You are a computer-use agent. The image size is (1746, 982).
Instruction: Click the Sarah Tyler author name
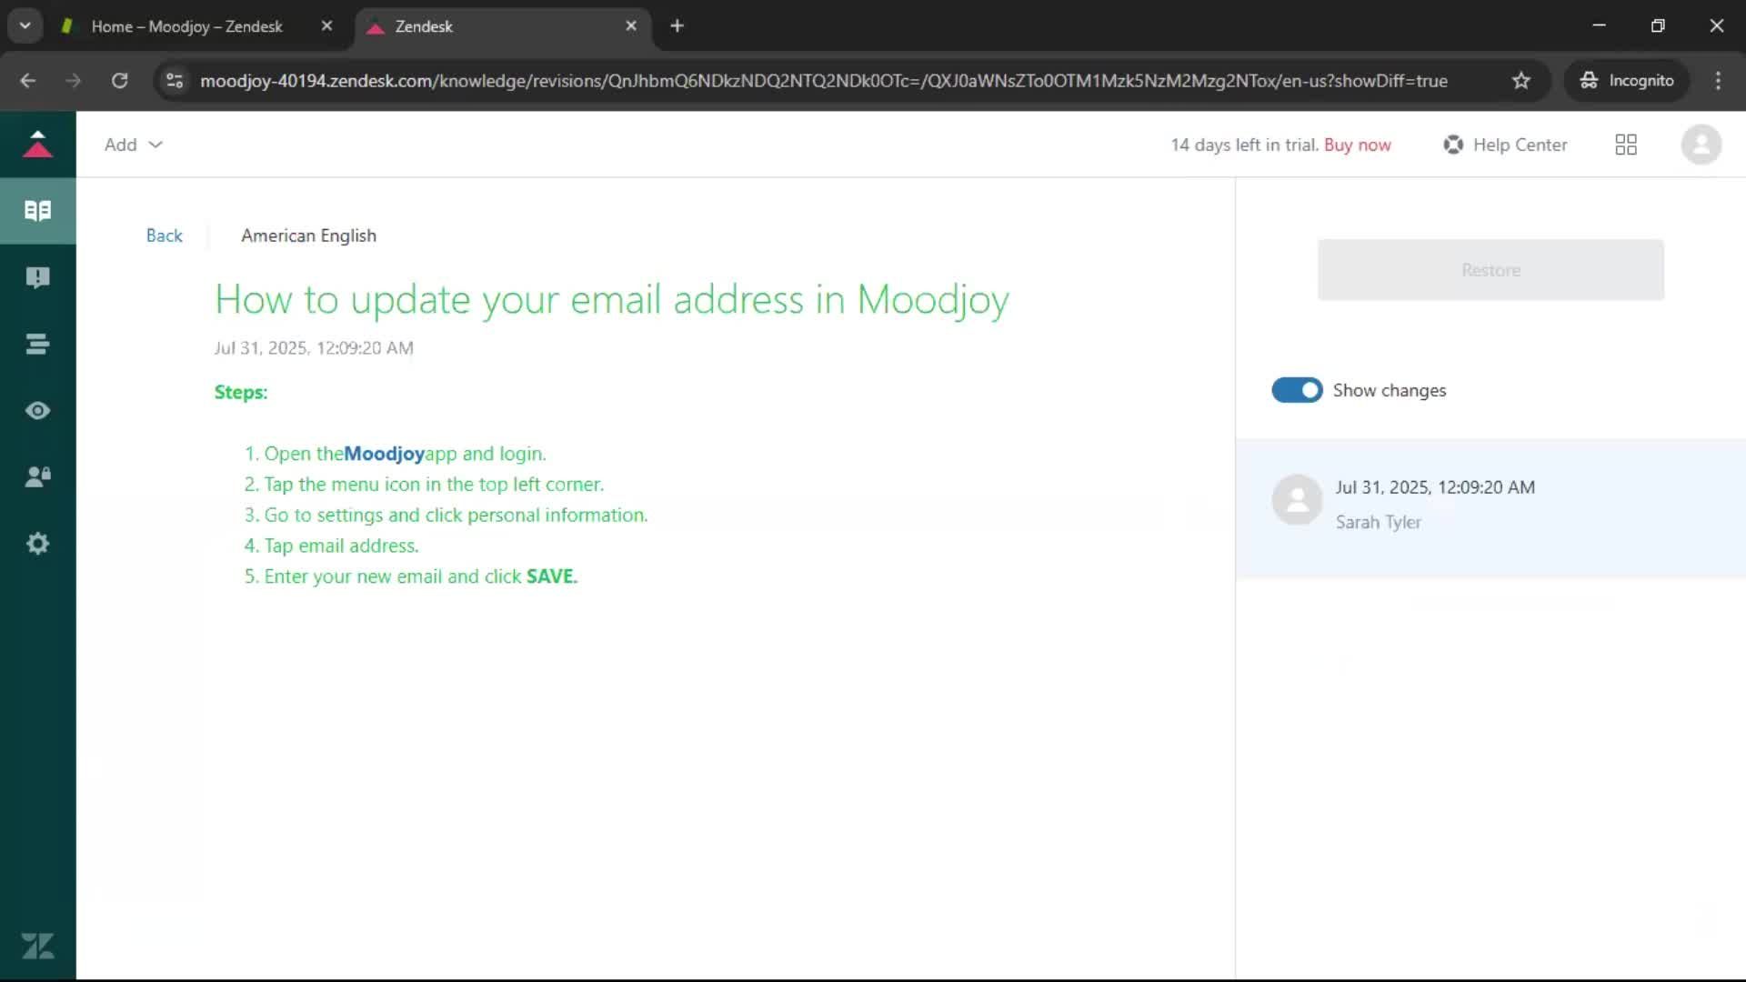coord(1378,522)
